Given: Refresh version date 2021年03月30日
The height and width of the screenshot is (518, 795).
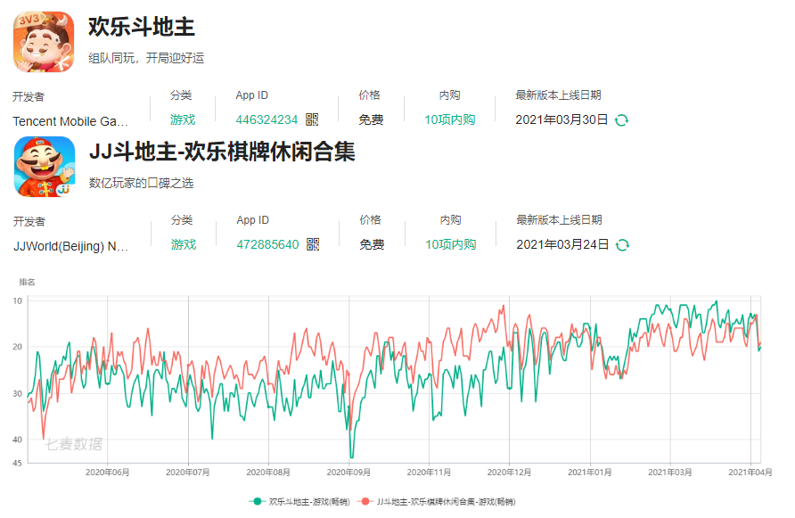Looking at the screenshot, I should (621, 120).
